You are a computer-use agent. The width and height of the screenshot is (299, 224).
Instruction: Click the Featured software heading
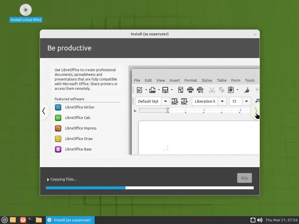[x=69, y=99]
